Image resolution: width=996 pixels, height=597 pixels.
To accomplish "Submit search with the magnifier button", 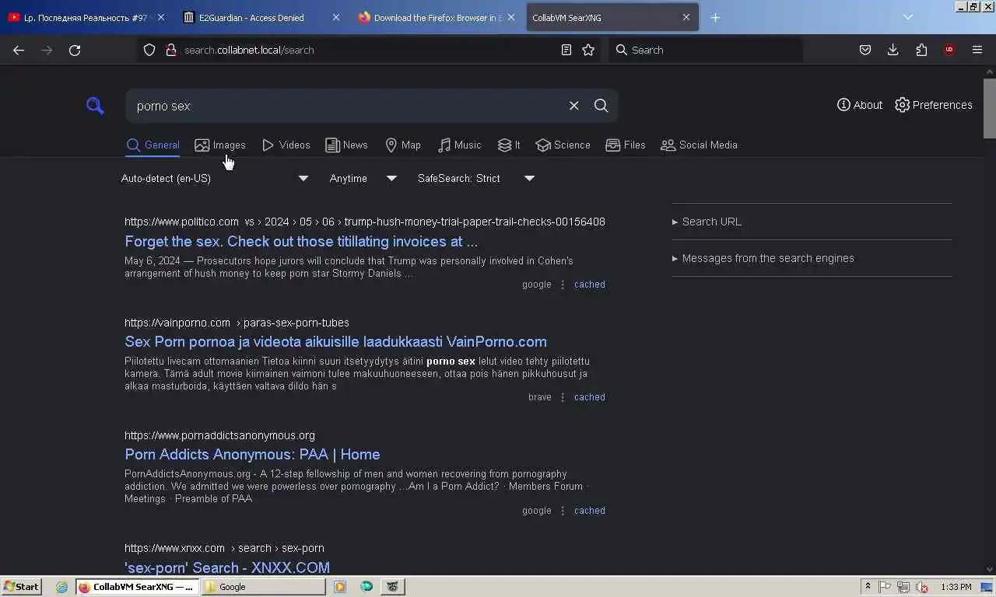I will pyautogui.click(x=601, y=106).
